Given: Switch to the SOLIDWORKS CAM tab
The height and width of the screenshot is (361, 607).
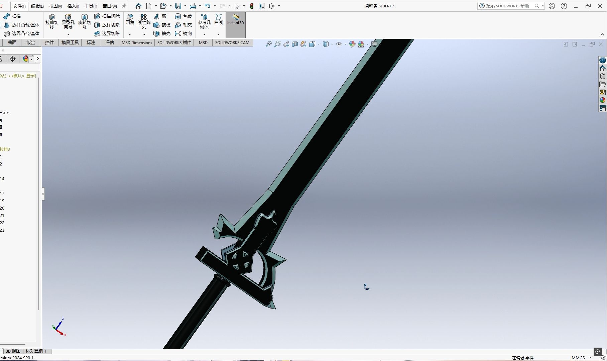Looking at the screenshot, I should 232,42.
